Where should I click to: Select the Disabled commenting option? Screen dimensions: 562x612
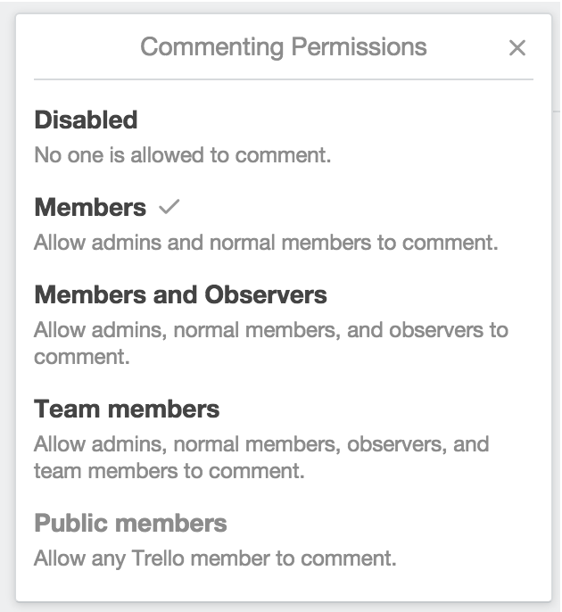point(86,120)
